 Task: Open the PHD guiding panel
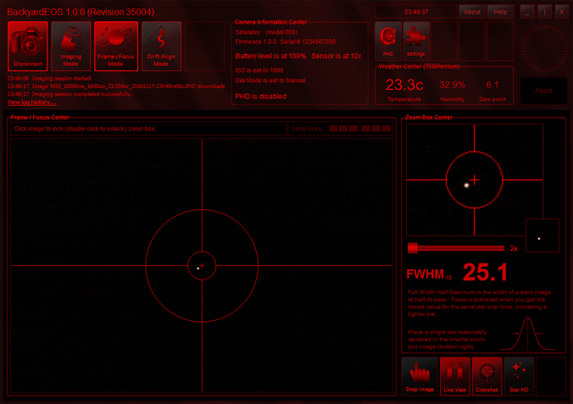click(387, 39)
